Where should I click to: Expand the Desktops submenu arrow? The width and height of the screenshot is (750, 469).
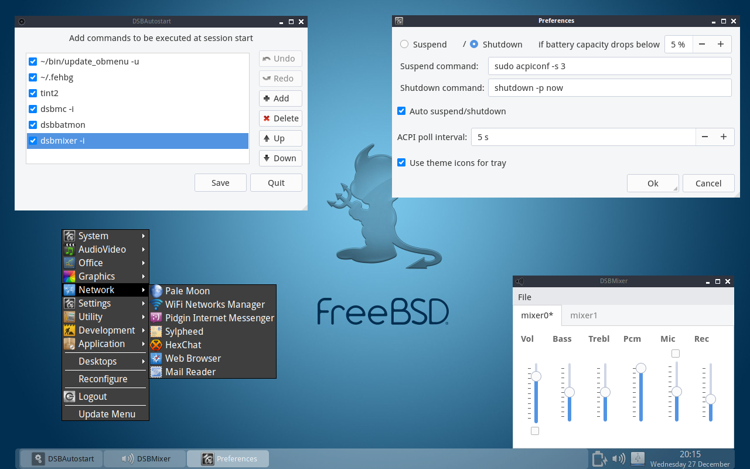(143, 362)
